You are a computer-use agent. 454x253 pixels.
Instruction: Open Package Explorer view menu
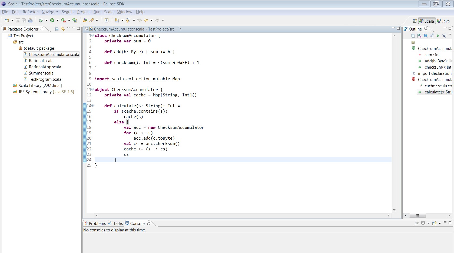[68, 28]
